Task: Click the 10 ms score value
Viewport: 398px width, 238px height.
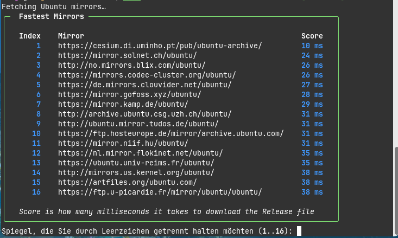Action: pyautogui.click(x=312, y=46)
